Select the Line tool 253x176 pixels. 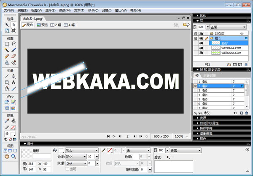[x=7, y=76]
